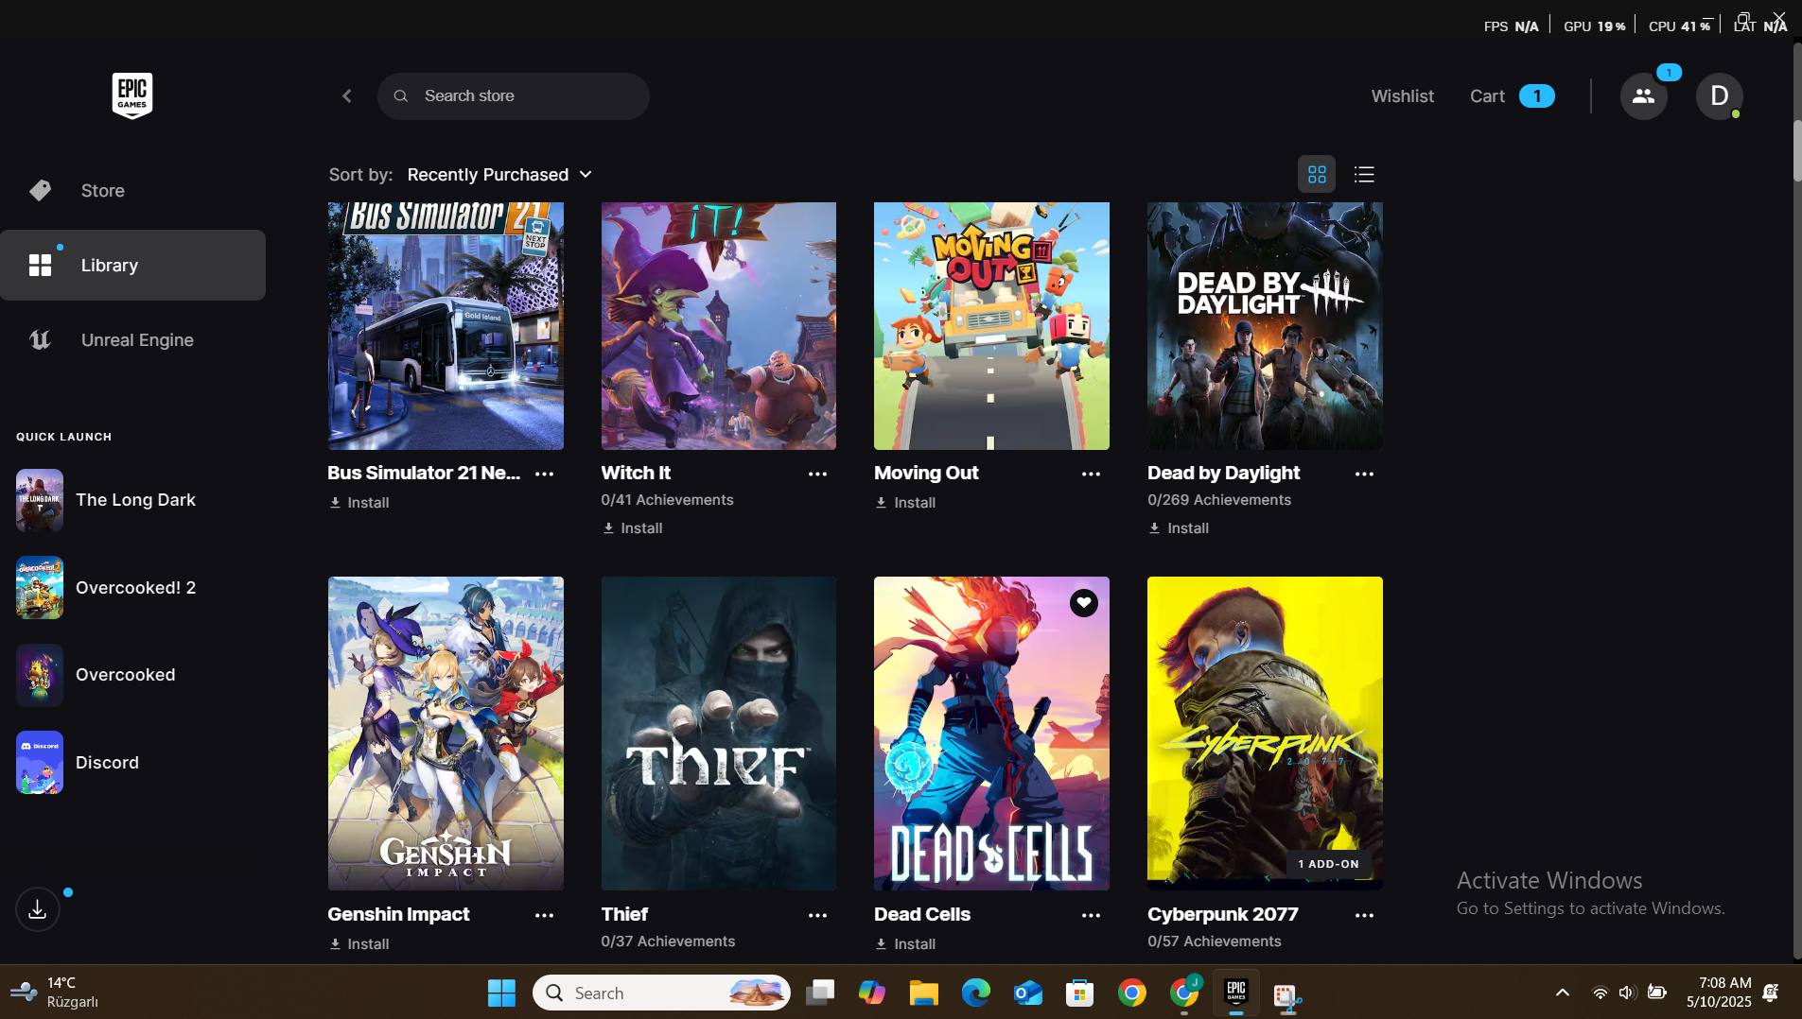Screen dimensions: 1802x1019
Task: Open more options for Genshin Impact
Action: point(545,915)
